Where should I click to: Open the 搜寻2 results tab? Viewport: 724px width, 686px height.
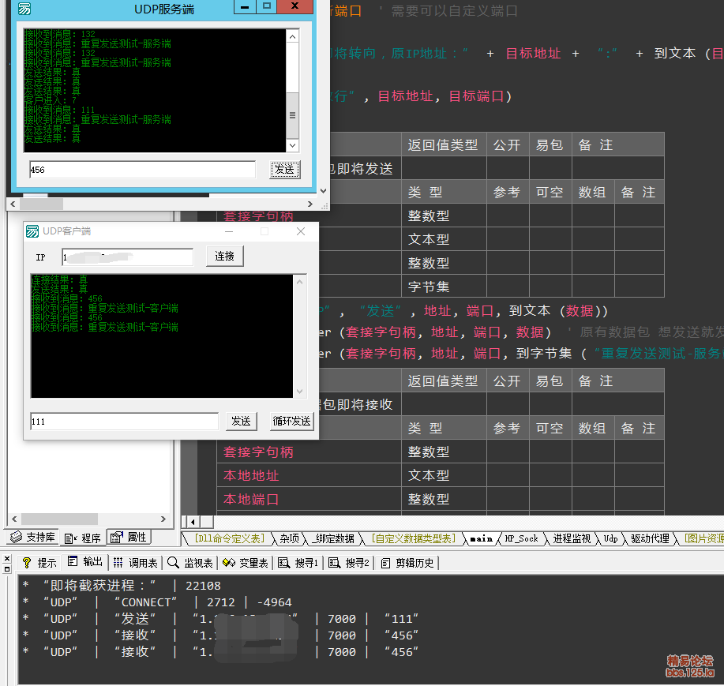pos(349,563)
